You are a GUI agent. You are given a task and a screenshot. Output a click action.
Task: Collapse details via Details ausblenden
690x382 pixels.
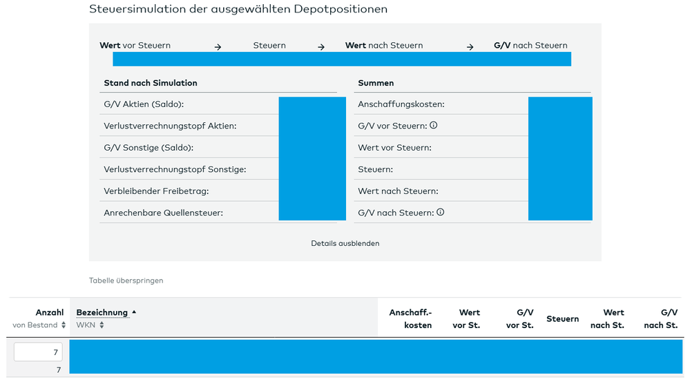(x=345, y=243)
